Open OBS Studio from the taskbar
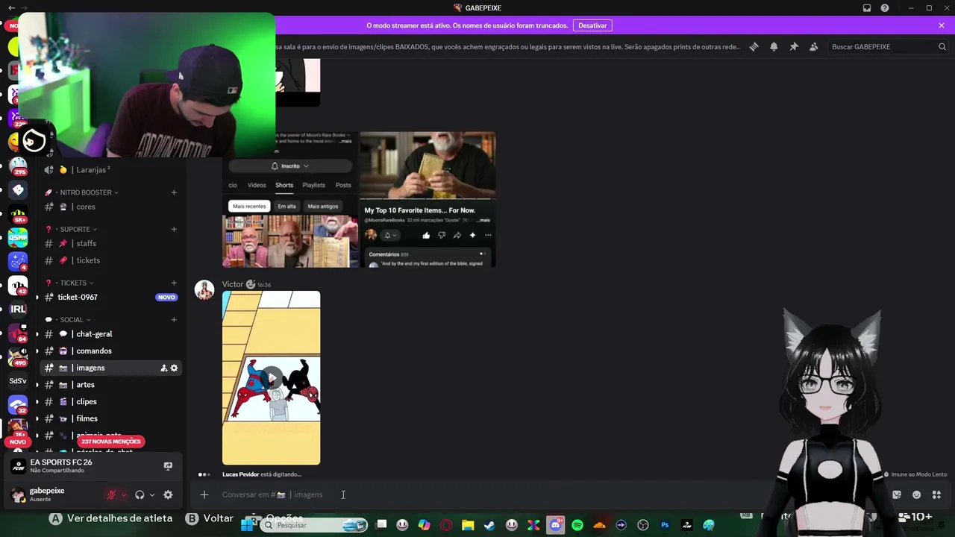The image size is (955, 537). click(x=643, y=525)
